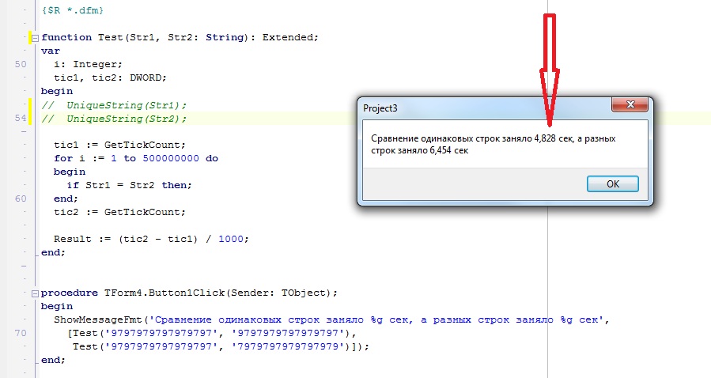Click the function Test header line
711x378 pixels.
[x=180, y=38]
